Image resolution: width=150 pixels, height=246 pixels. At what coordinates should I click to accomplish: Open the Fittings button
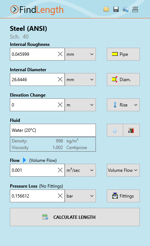[x=123, y=196]
